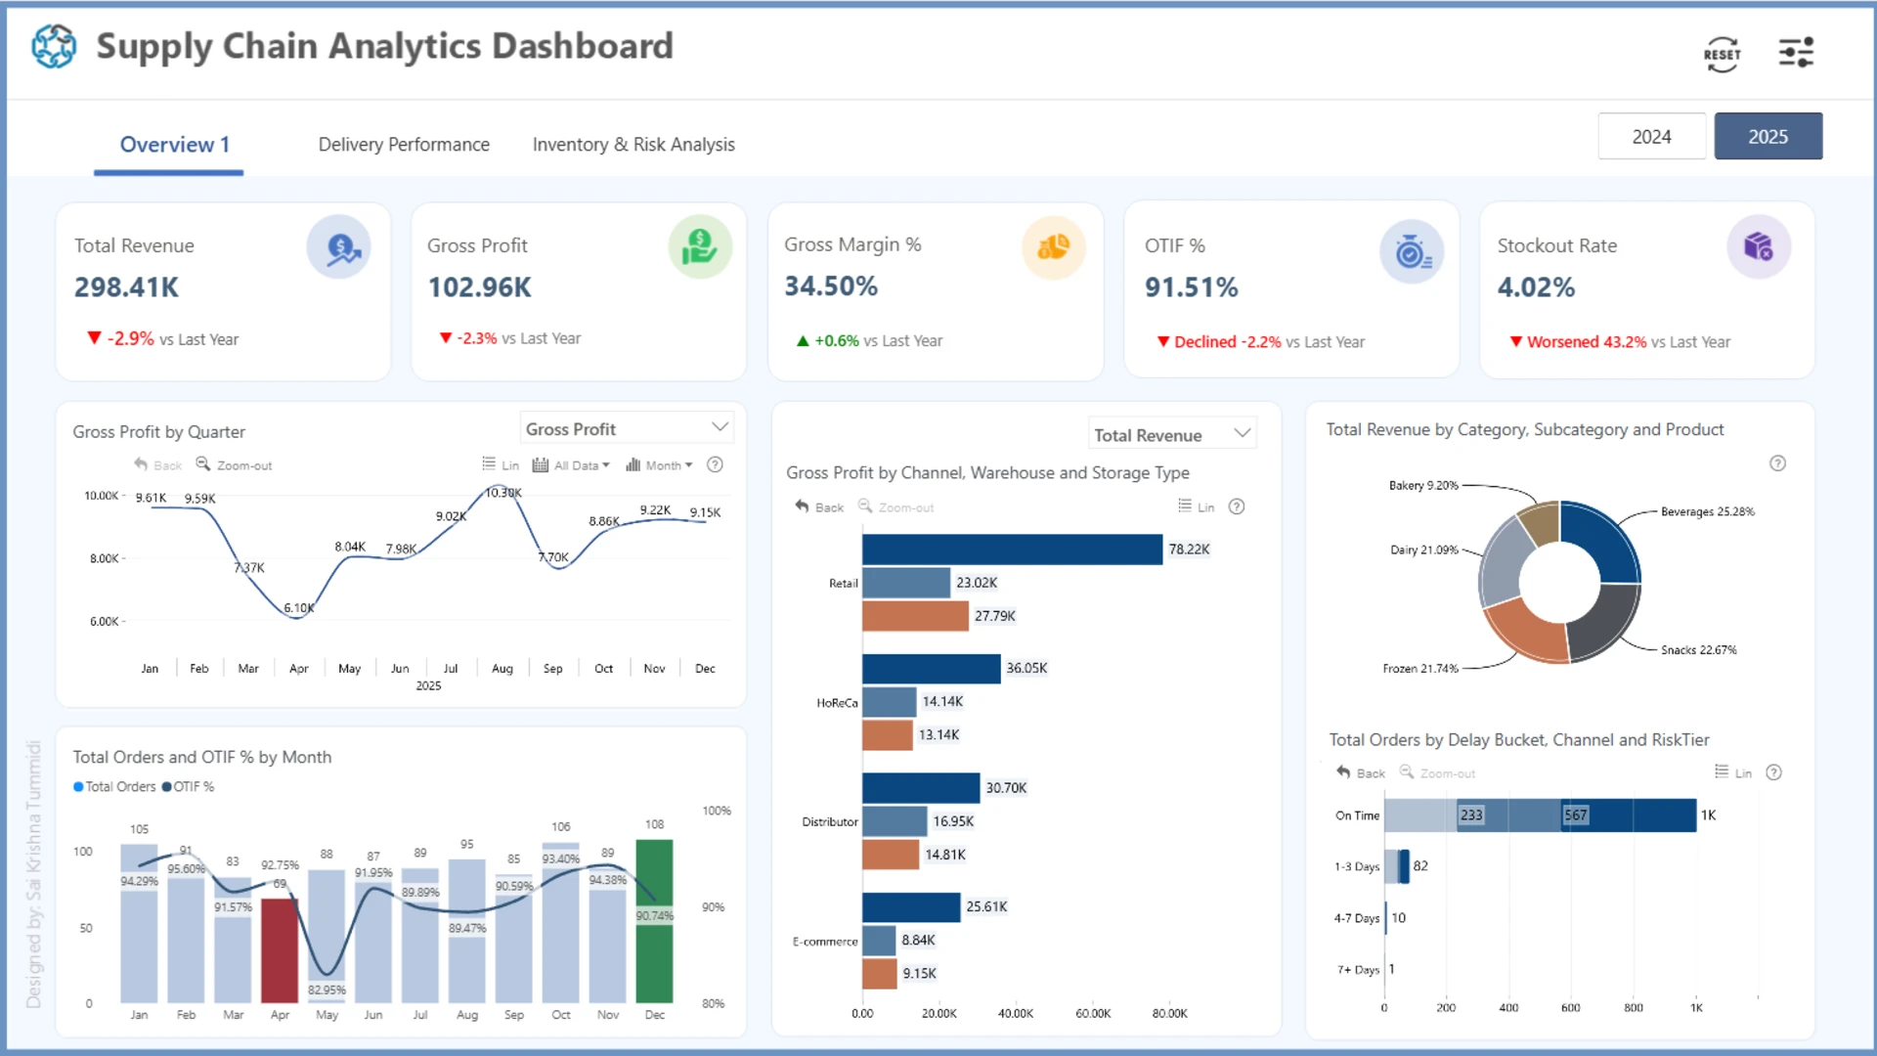Open help icon in Orders by Delay Bucket chart
The height and width of the screenshot is (1056, 1877).
[x=1773, y=772]
